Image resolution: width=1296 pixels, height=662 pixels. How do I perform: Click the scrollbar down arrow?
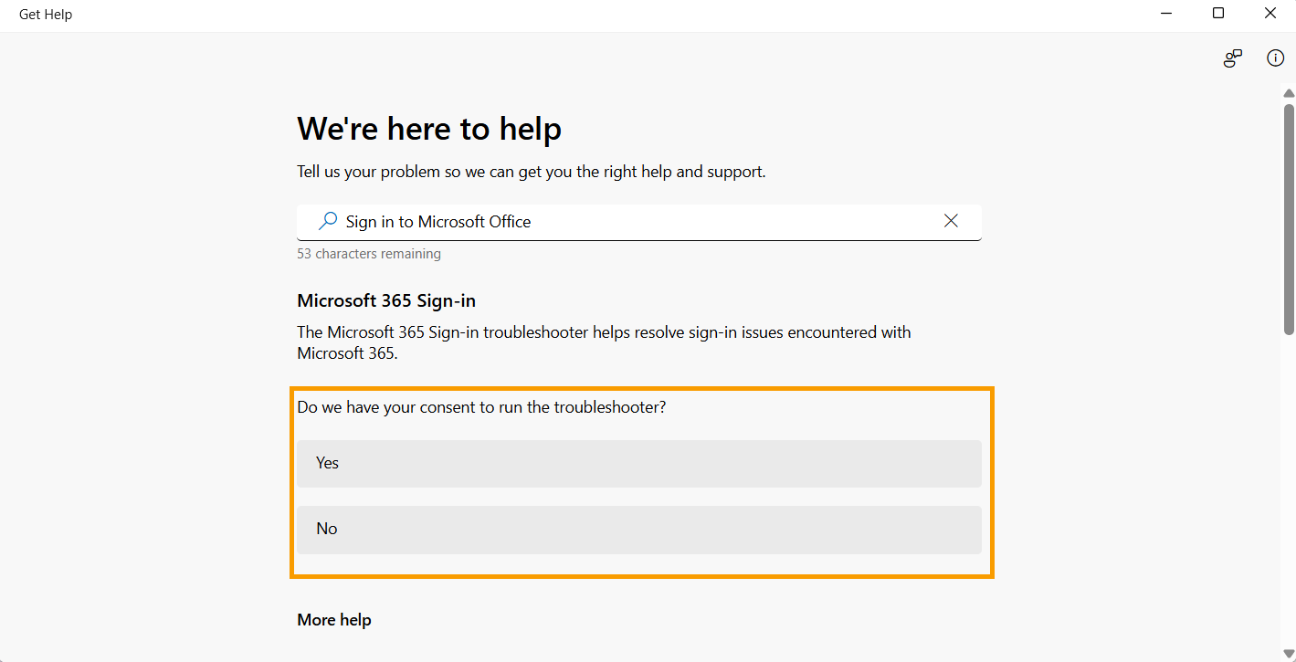coord(1289,653)
